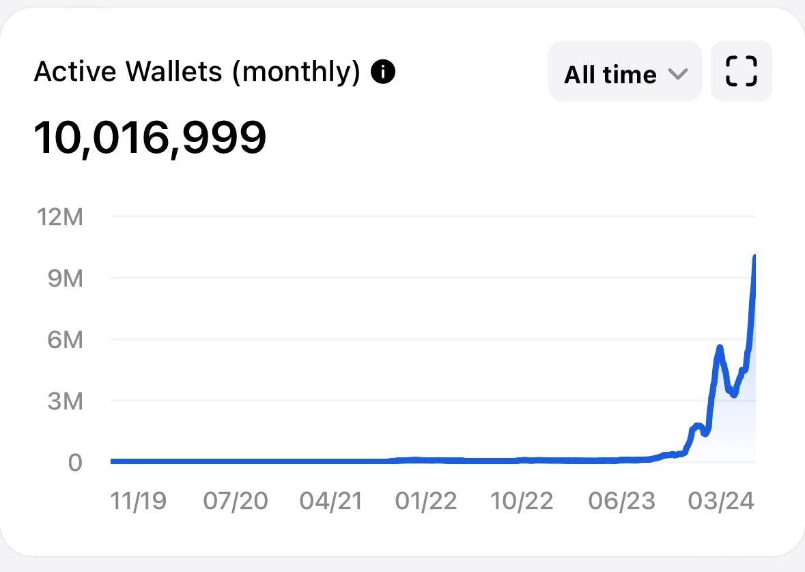Screen dimensions: 805x572
Task: Select the circled info badge in the header
Action: (383, 70)
